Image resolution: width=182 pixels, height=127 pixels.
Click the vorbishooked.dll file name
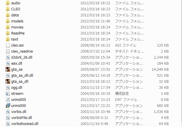[x=25, y=124]
